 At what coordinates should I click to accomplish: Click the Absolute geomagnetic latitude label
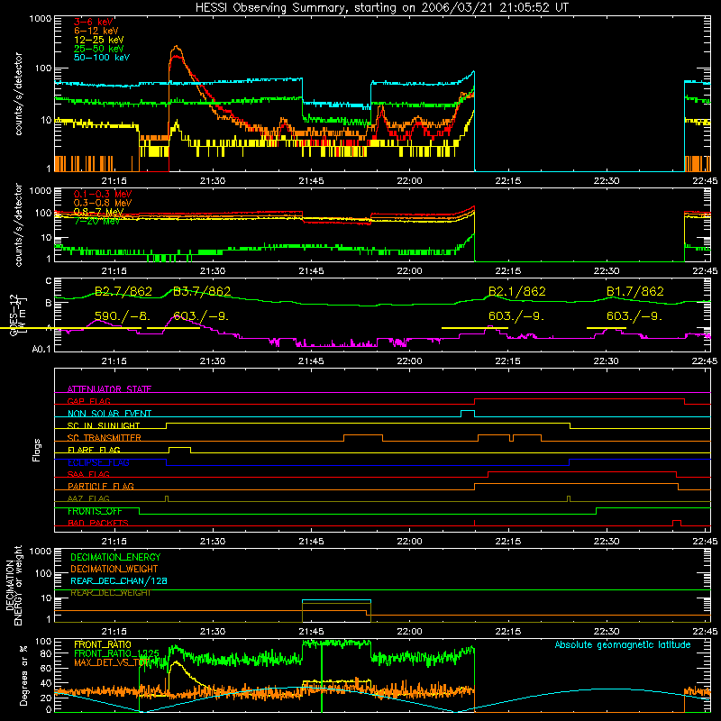pyautogui.click(x=623, y=644)
